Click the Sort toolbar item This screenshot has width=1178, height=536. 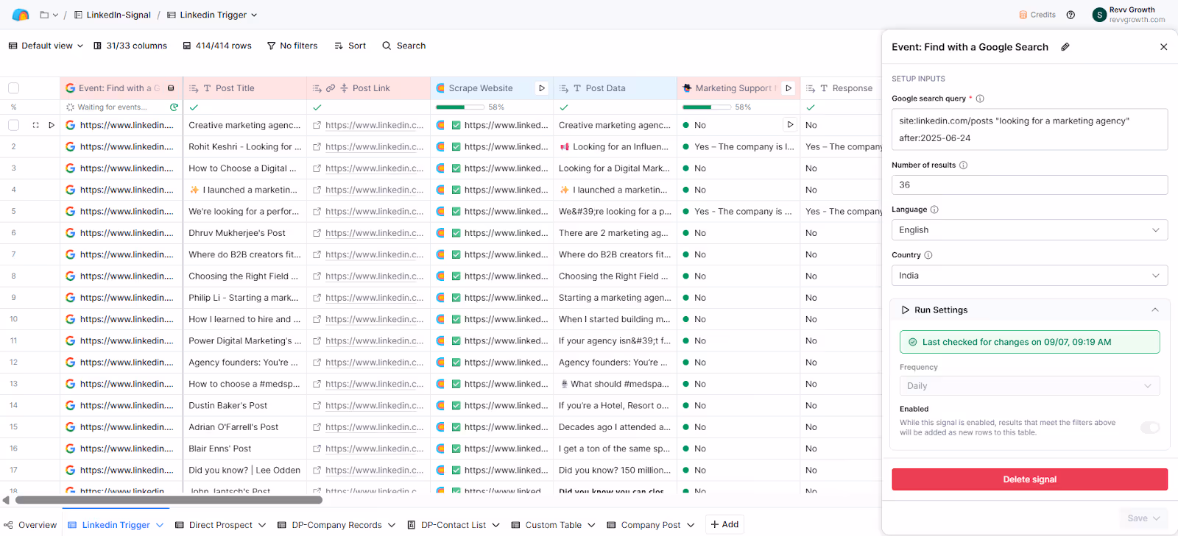pos(350,46)
